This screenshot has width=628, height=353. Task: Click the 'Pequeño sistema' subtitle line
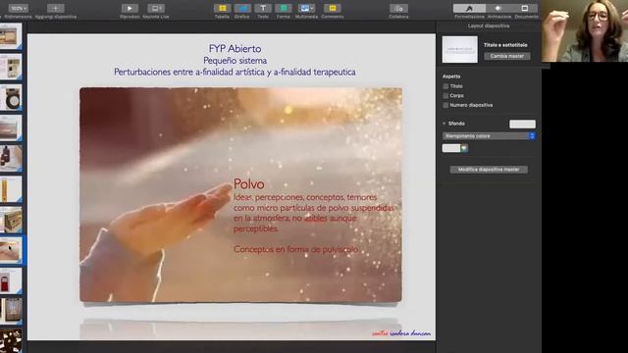[235, 61]
